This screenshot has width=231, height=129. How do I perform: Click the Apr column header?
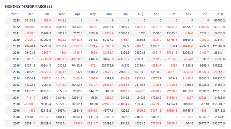pyautogui.click(x=78, y=14)
